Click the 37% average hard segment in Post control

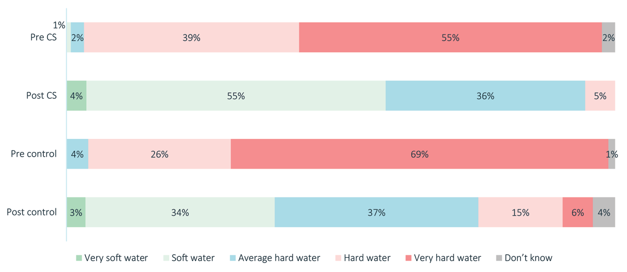click(x=376, y=212)
